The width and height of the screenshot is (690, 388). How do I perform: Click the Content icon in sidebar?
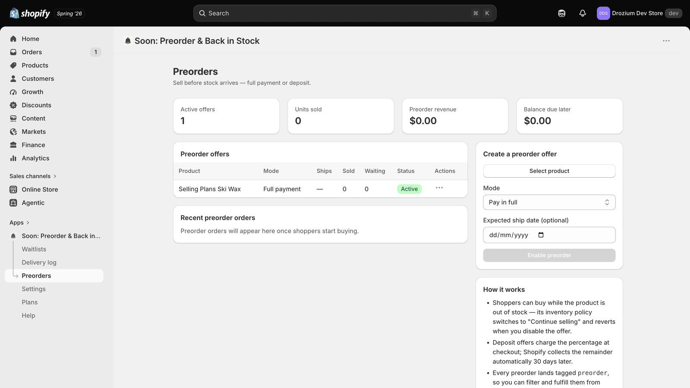[13, 119]
